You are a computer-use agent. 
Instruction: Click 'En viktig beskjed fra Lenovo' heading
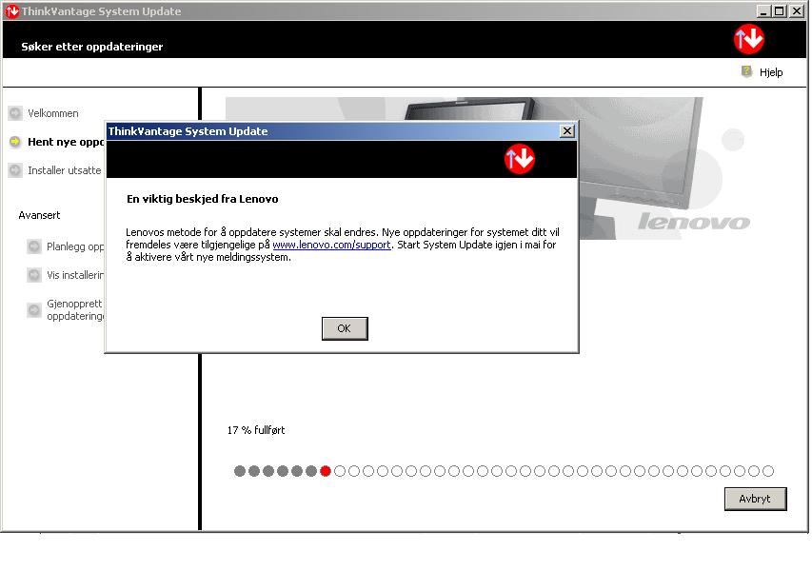point(203,199)
